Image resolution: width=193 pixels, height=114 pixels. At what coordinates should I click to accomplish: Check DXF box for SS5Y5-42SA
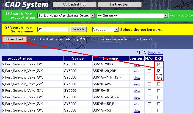[x=159, y=84]
